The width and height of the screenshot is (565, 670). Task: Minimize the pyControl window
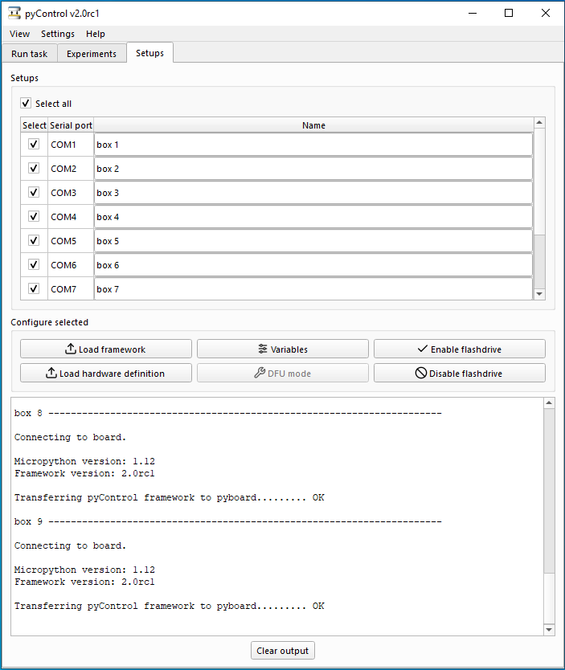473,13
